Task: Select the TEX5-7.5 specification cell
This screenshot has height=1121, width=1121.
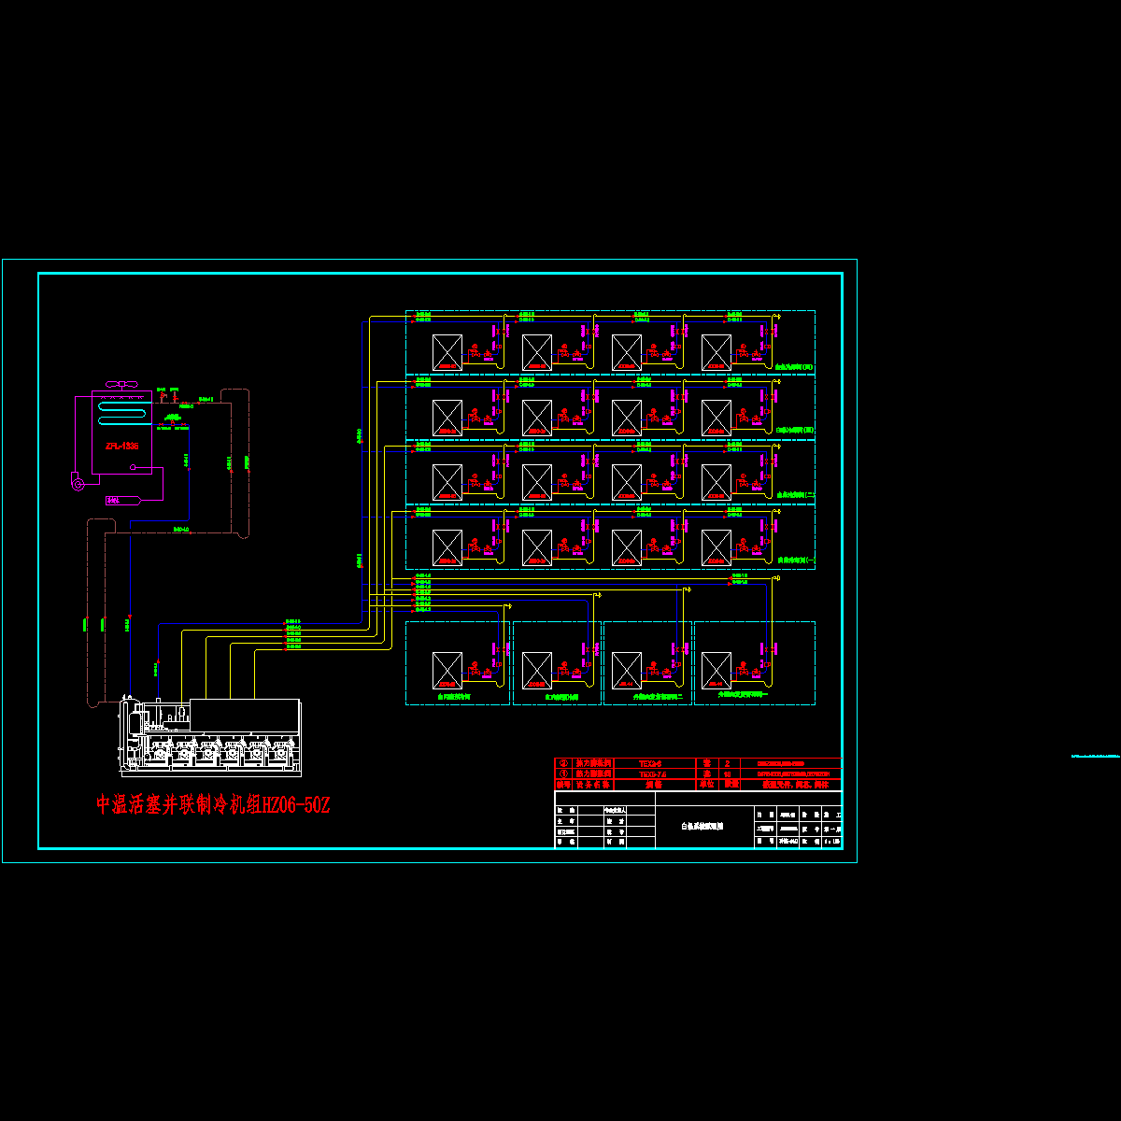Action: pyautogui.click(x=649, y=774)
